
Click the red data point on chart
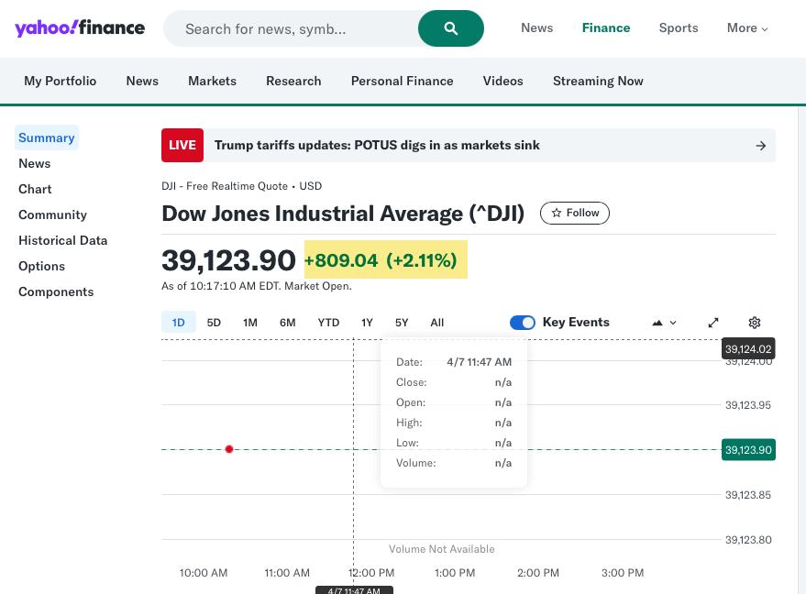point(229,449)
